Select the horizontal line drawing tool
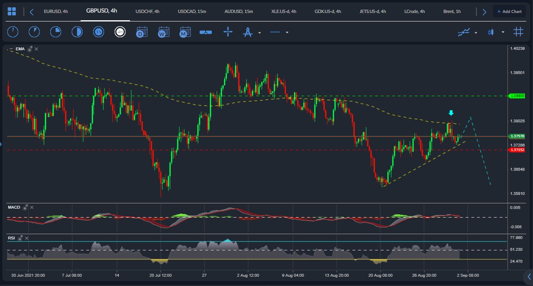 pyautogui.click(x=275, y=32)
